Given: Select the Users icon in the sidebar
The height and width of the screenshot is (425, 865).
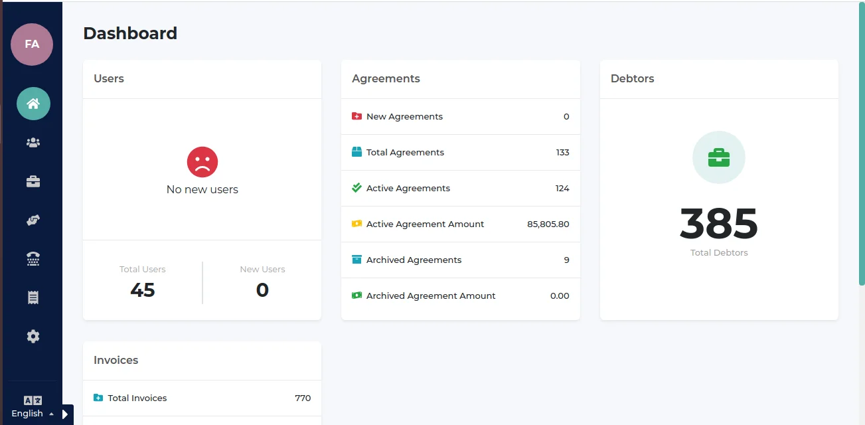Looking at the screenshot, I should click(x=32, y=142).
